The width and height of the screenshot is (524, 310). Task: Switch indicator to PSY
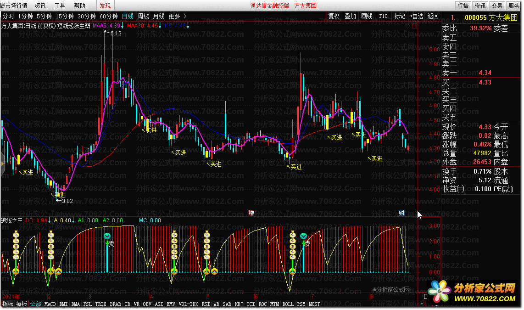301,304
